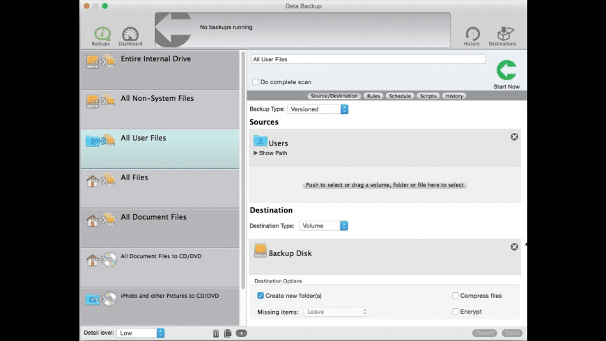Click the All User Files backup icon
The image size is (606, 341).
[x=100, y=141]
